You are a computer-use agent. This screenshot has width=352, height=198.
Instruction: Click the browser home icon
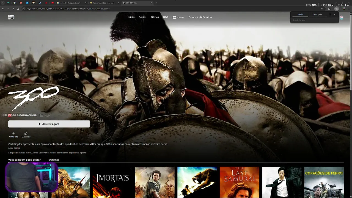point(18,9)
